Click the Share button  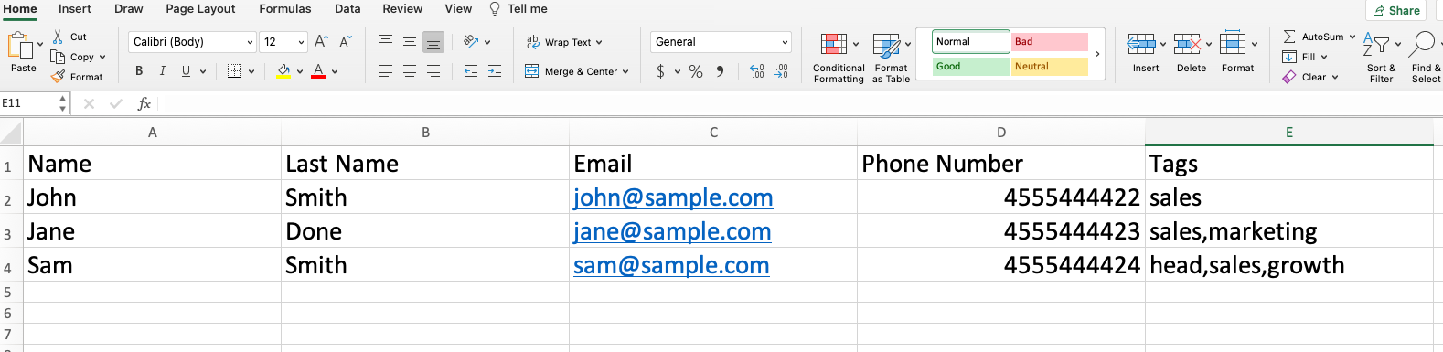click(x=1396, y=10)
